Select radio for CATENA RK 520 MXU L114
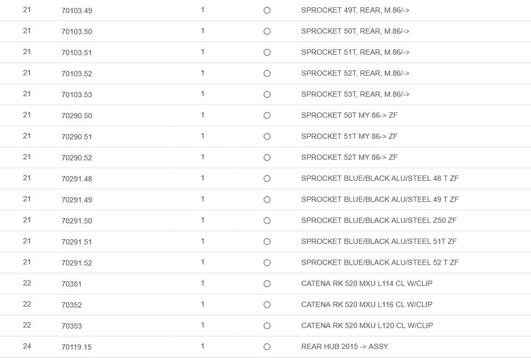531x358 pixels. [267, 284]
